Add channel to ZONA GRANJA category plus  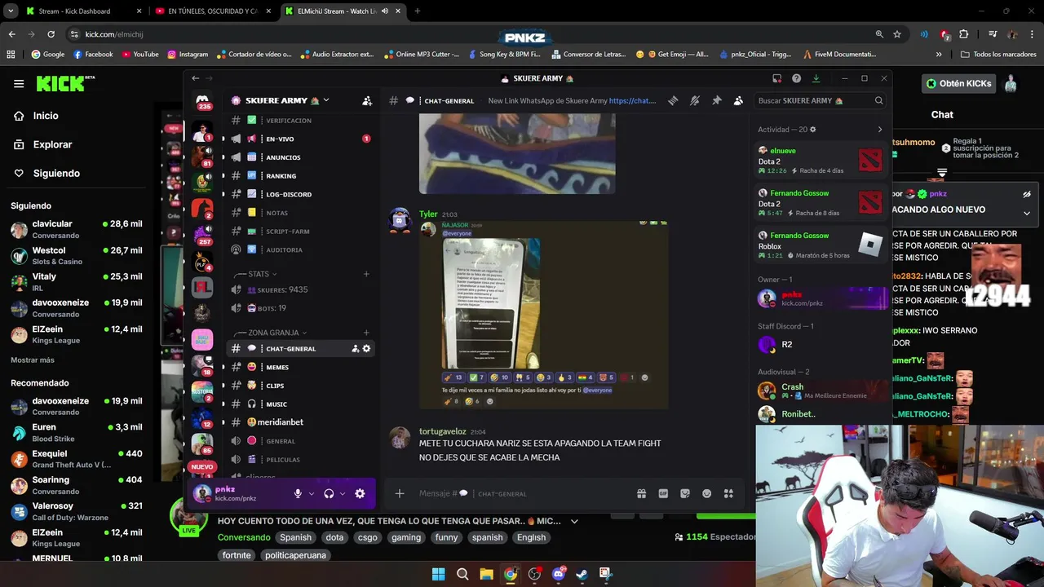tap(366, 333)
